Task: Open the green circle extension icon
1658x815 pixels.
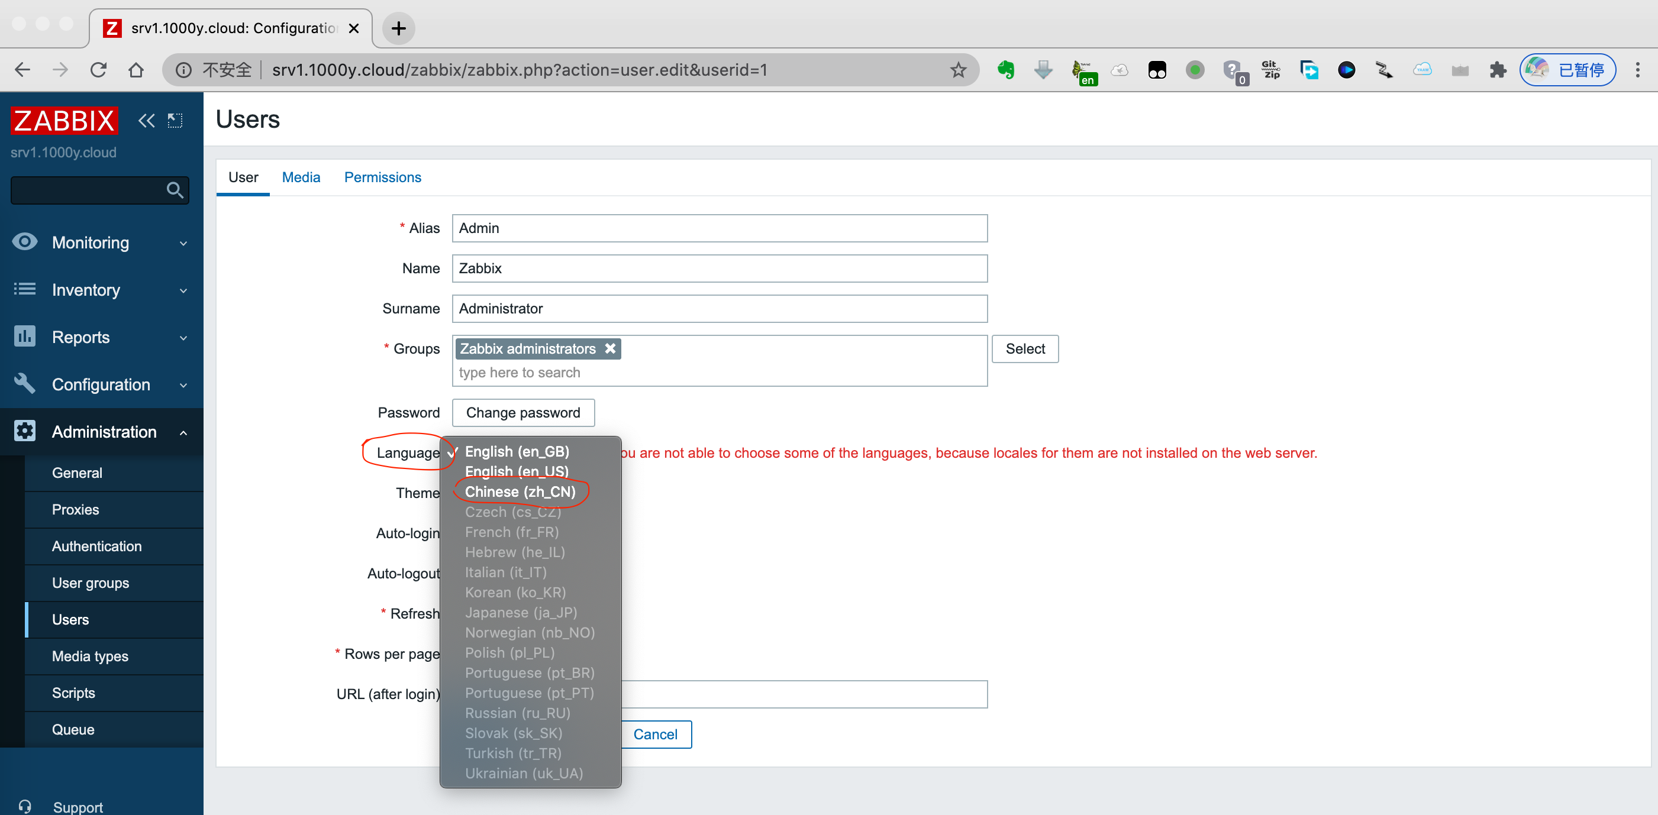Action: (x=1195, y=69)
